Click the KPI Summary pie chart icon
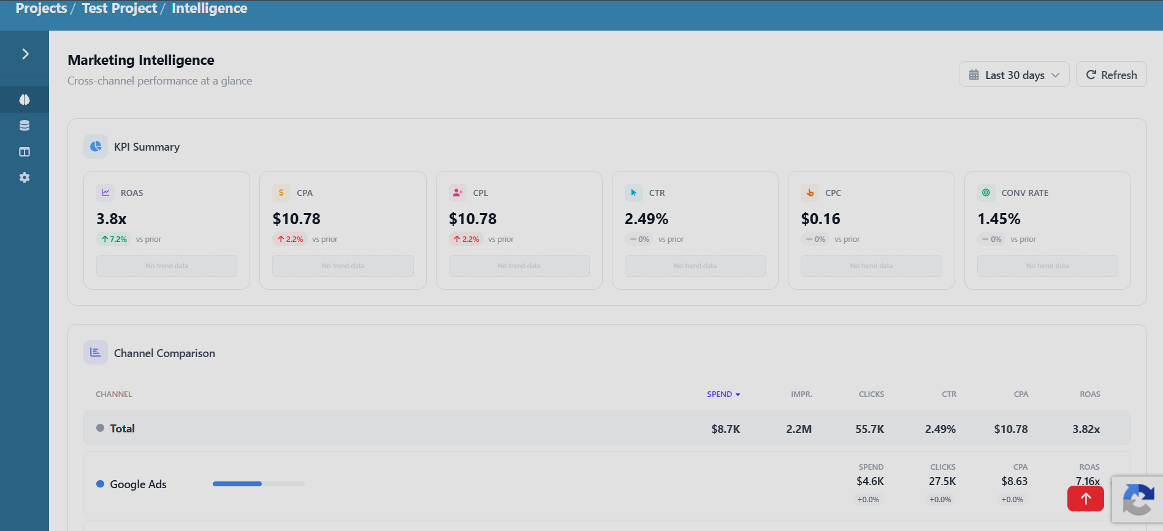 click(96, 146)
